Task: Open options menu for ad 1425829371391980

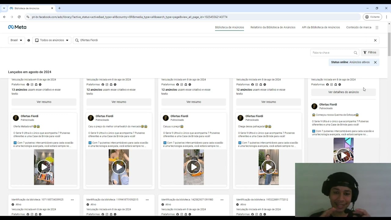Action: coord(222,200)
